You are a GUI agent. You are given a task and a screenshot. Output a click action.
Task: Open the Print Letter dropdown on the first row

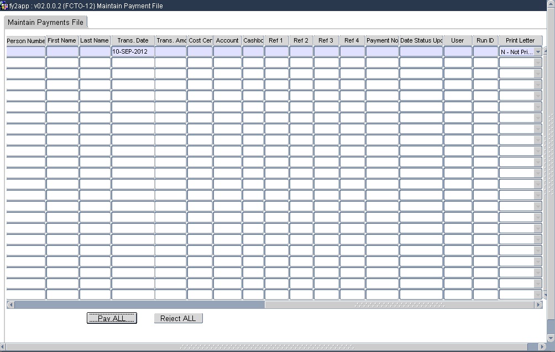[x=536, y=51]
